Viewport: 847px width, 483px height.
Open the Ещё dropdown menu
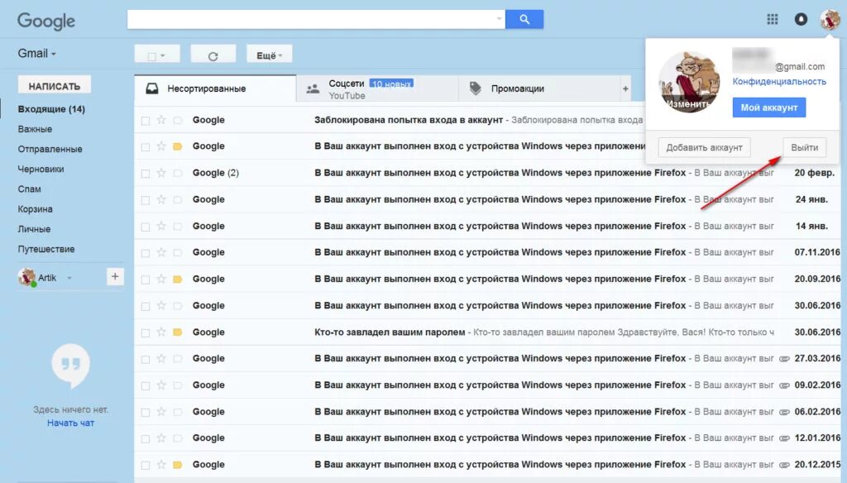(x=270, y=55)
